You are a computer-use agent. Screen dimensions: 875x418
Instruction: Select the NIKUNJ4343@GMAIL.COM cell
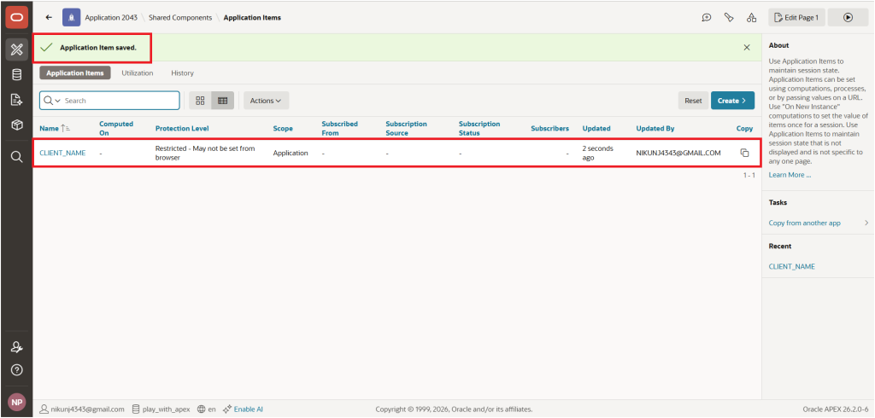(x=678, y=153)
